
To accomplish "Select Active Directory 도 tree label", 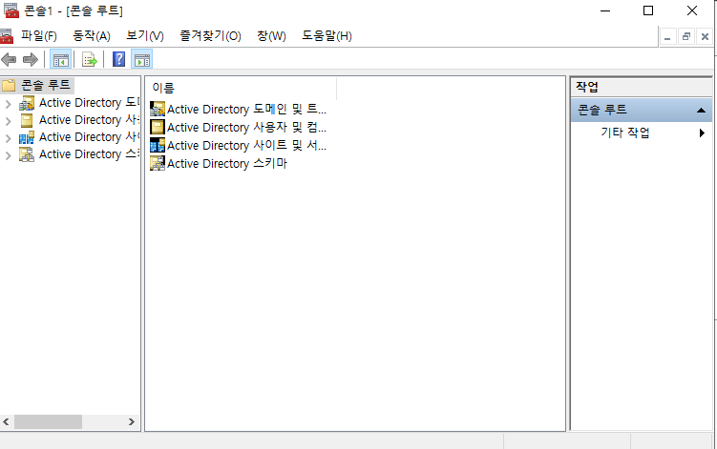I will coord(89,103).
